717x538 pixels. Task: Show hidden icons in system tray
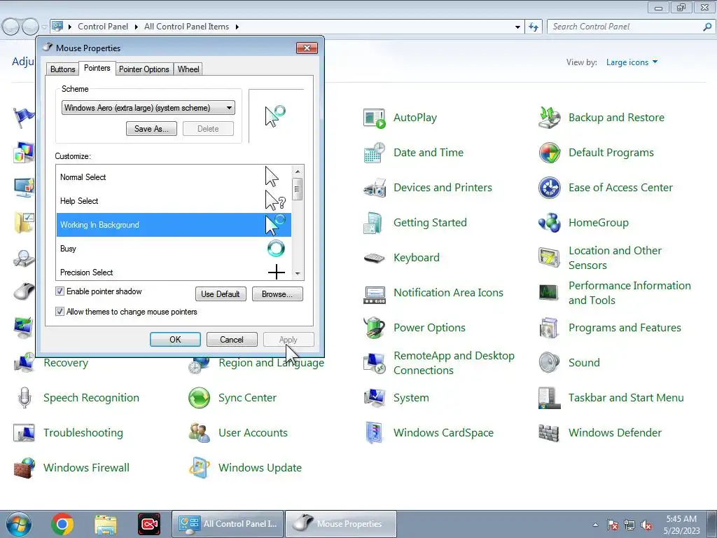click(595, 525)
